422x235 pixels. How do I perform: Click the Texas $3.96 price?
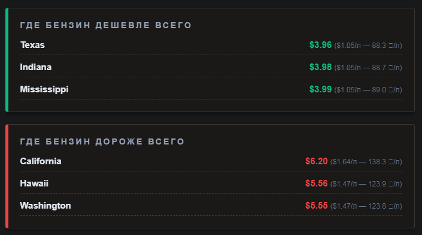[320, 45]
